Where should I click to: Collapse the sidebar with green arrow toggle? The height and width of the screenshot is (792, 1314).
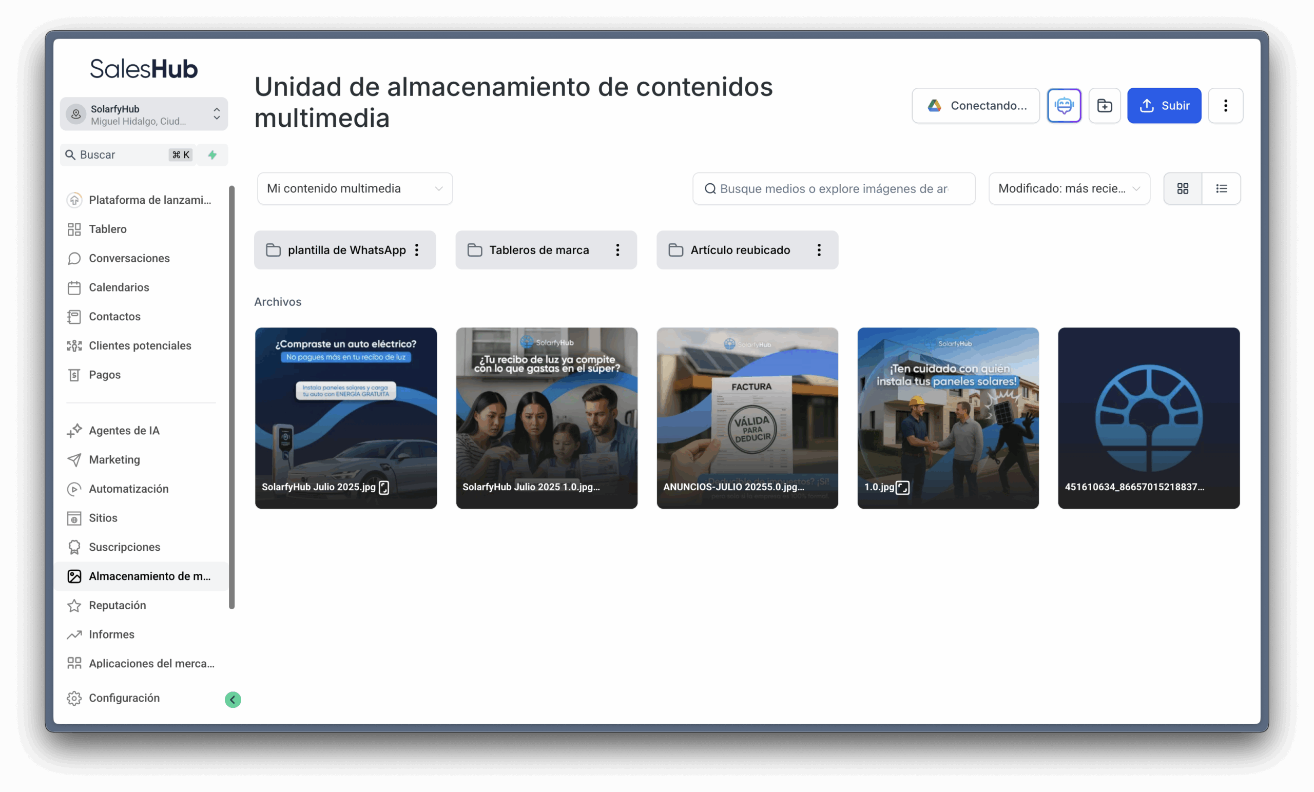pyautogui.click(x=233, y=699)
